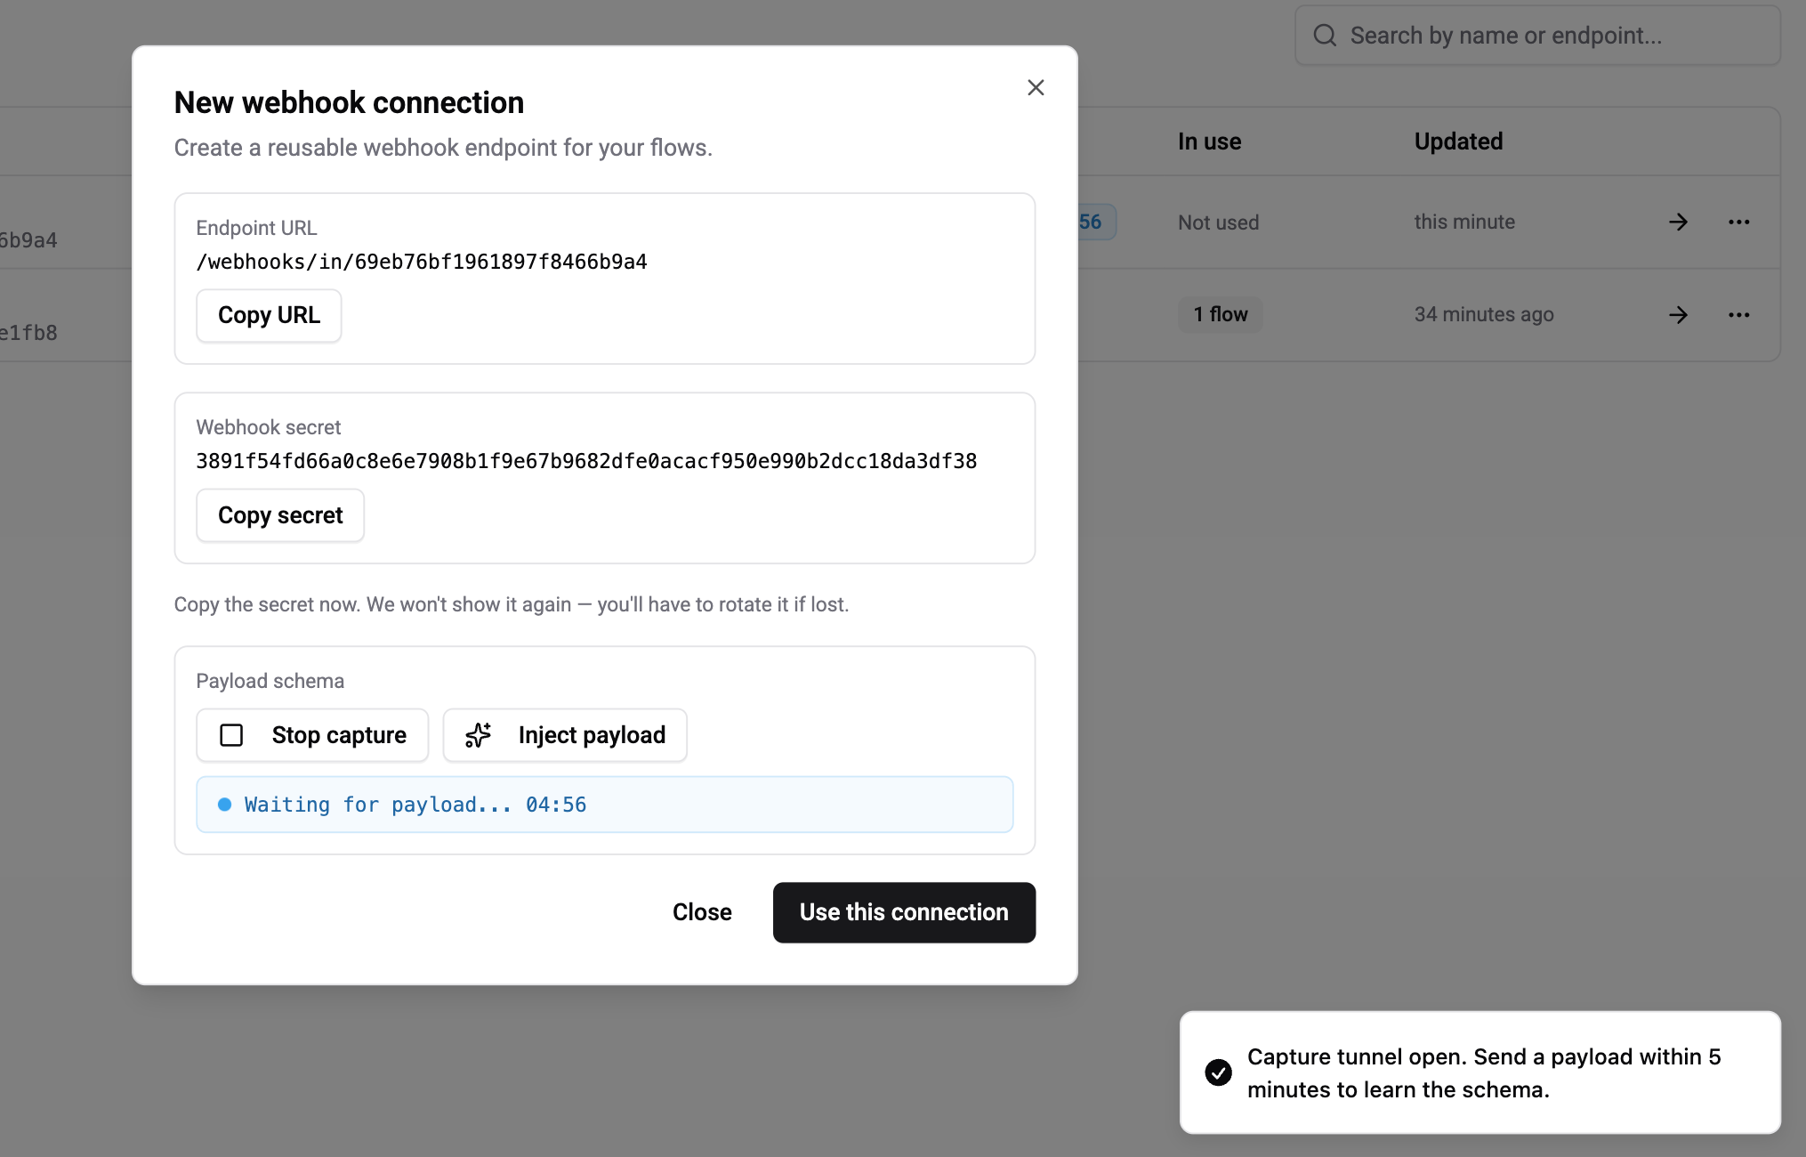Open the ellipsis menu for the 1 flow connection
This screenshot has height=1157, width=1806.
pyautogui.click(x=1739, y=314)
